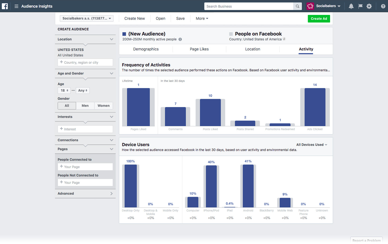
Task: Click the Posts Liked bar showing 10
Action: 210,112
